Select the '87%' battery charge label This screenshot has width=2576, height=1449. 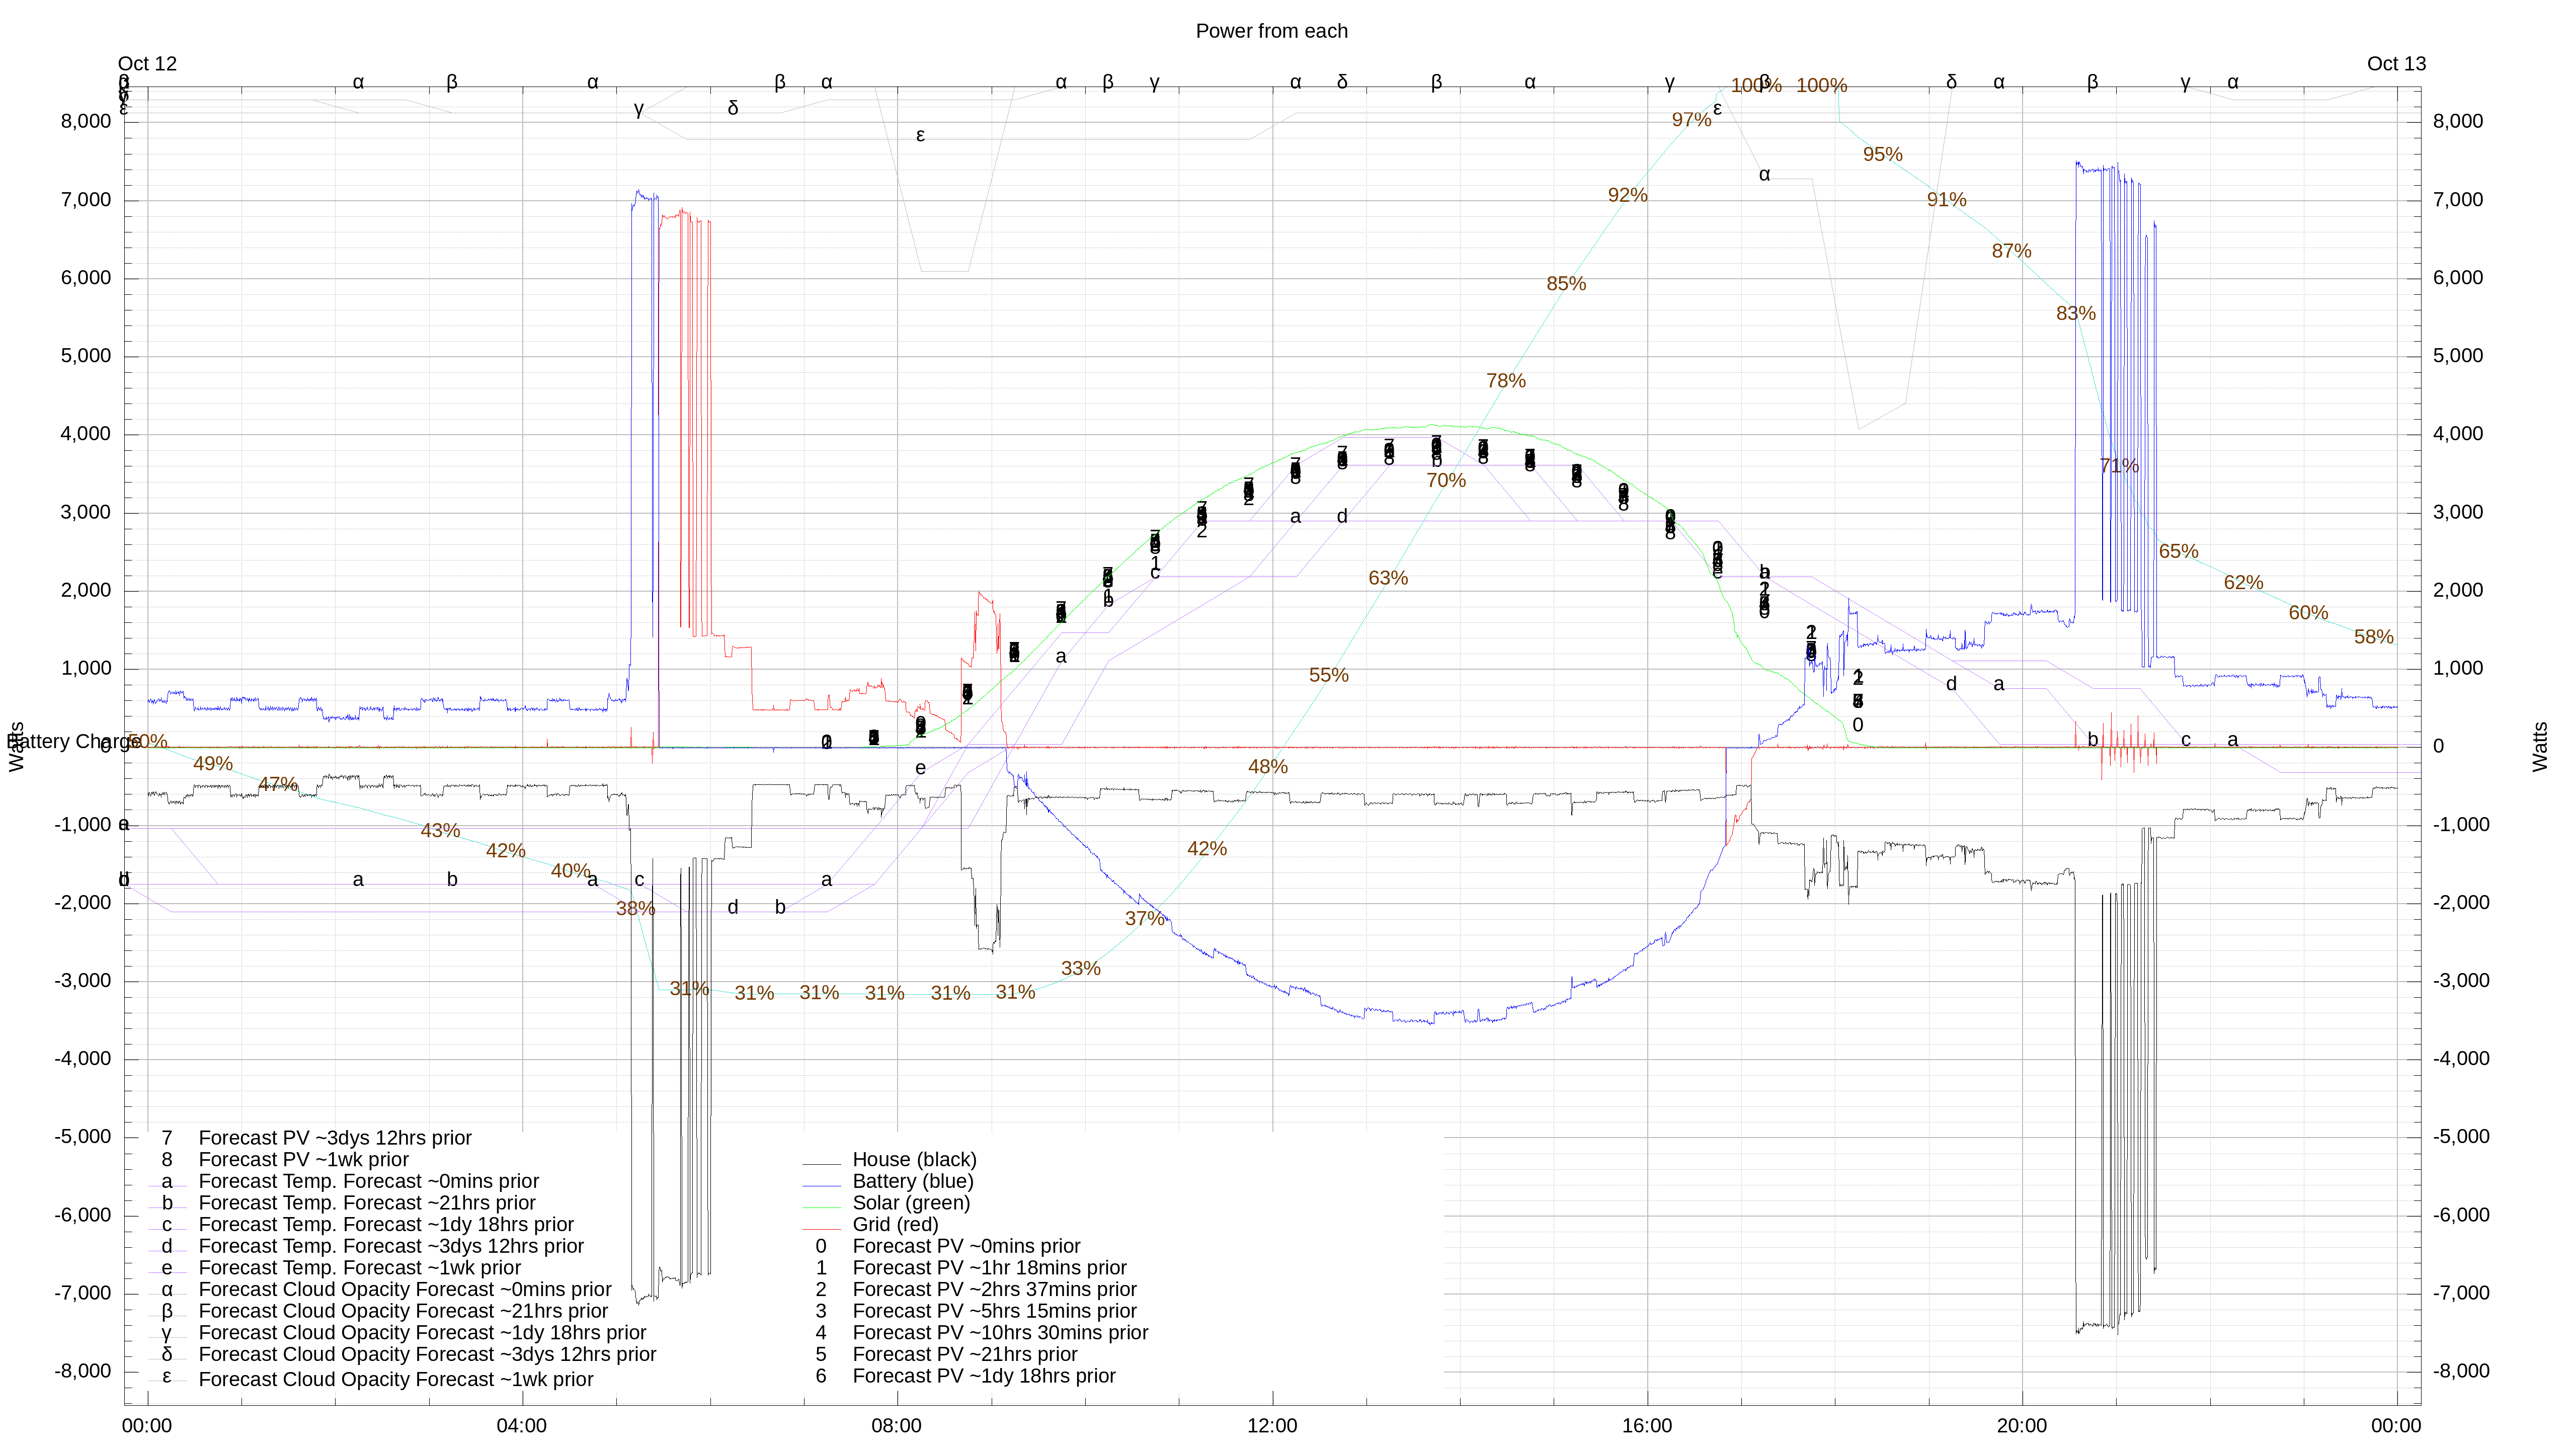pyautogui.click(x=2011, y=251)
